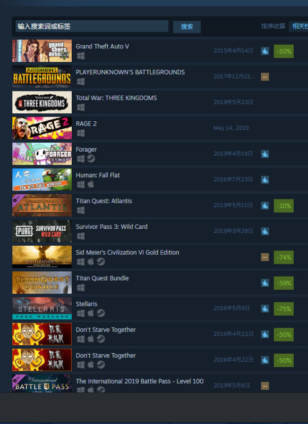Image resolution: width=308 pixels, height=424 pixels.
Task: Click the 搜索 search button
Action: (x=187, y=27)
